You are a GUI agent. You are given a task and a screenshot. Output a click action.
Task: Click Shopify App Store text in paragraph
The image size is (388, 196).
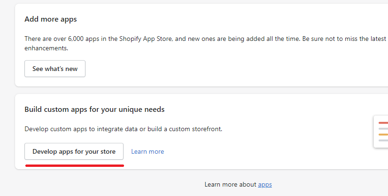click(x=146, y=39)
